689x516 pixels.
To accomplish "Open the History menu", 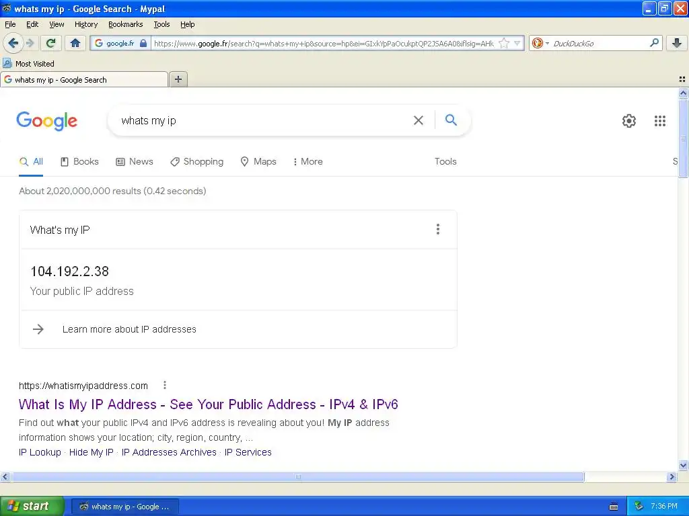I will click(x=85, y=24).
